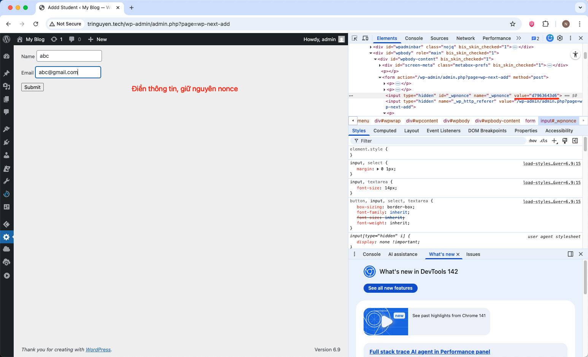Open the WordPress footer link
The height and width of the screenshot is (357, 588).
pyautogui.click(x=98, y=350)
